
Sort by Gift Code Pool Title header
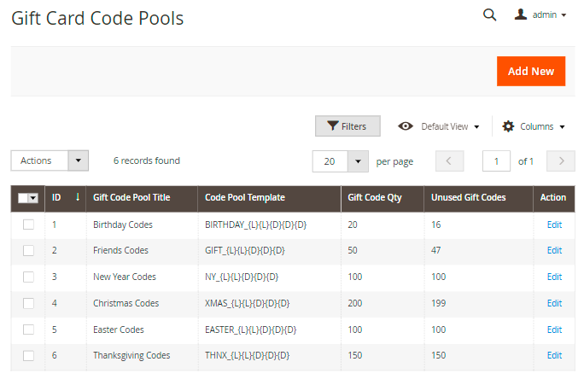click(x=131, y=197)
